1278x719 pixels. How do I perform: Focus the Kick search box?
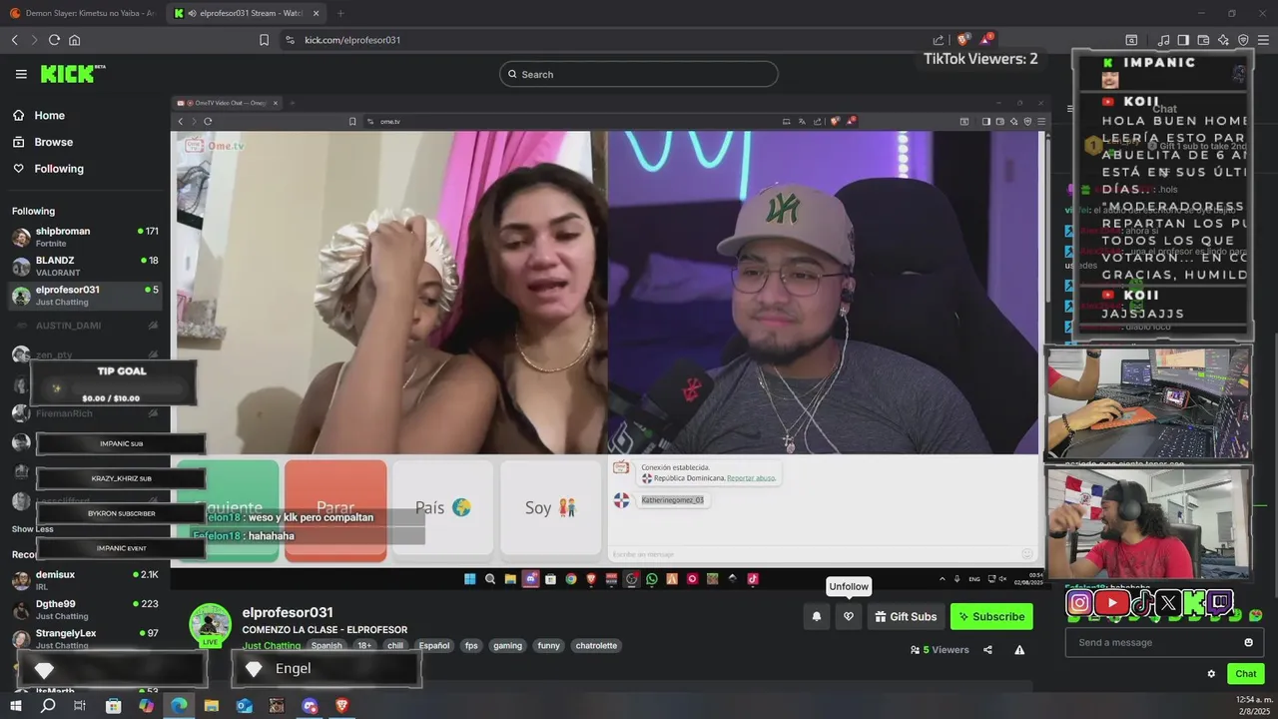(x=639, y=74)
